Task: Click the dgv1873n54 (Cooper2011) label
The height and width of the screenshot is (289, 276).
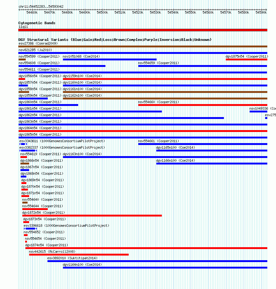Action: [x=44, y=219]
